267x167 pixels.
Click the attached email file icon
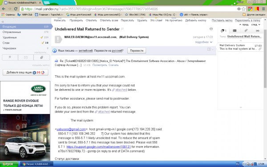point(57,61)
